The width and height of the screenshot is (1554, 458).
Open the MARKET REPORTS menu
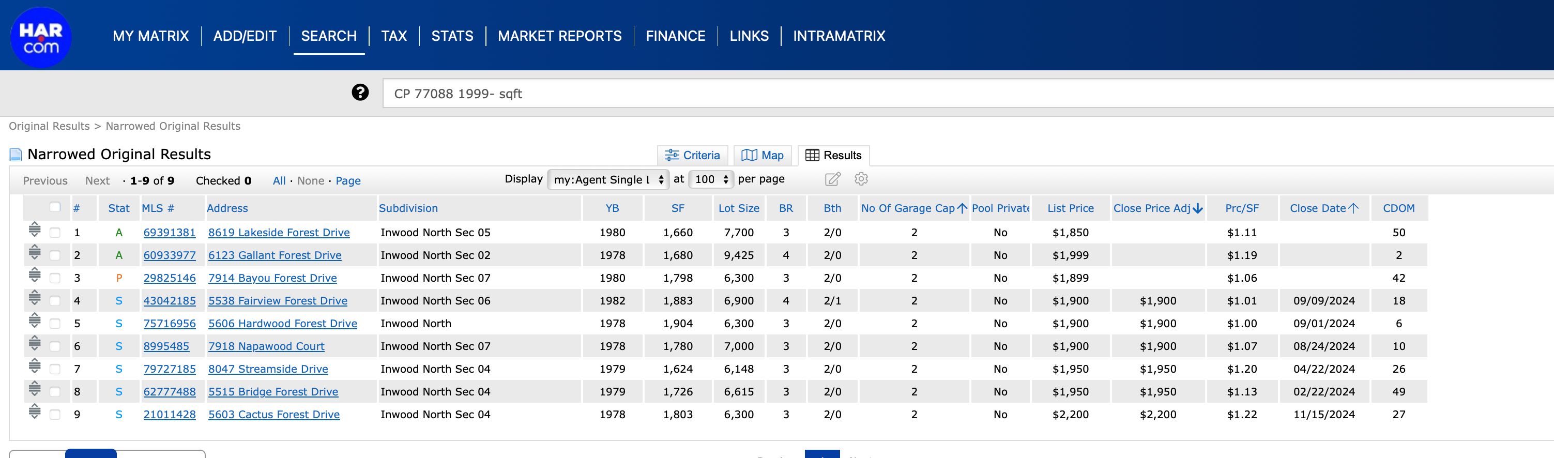pos(559,36)
